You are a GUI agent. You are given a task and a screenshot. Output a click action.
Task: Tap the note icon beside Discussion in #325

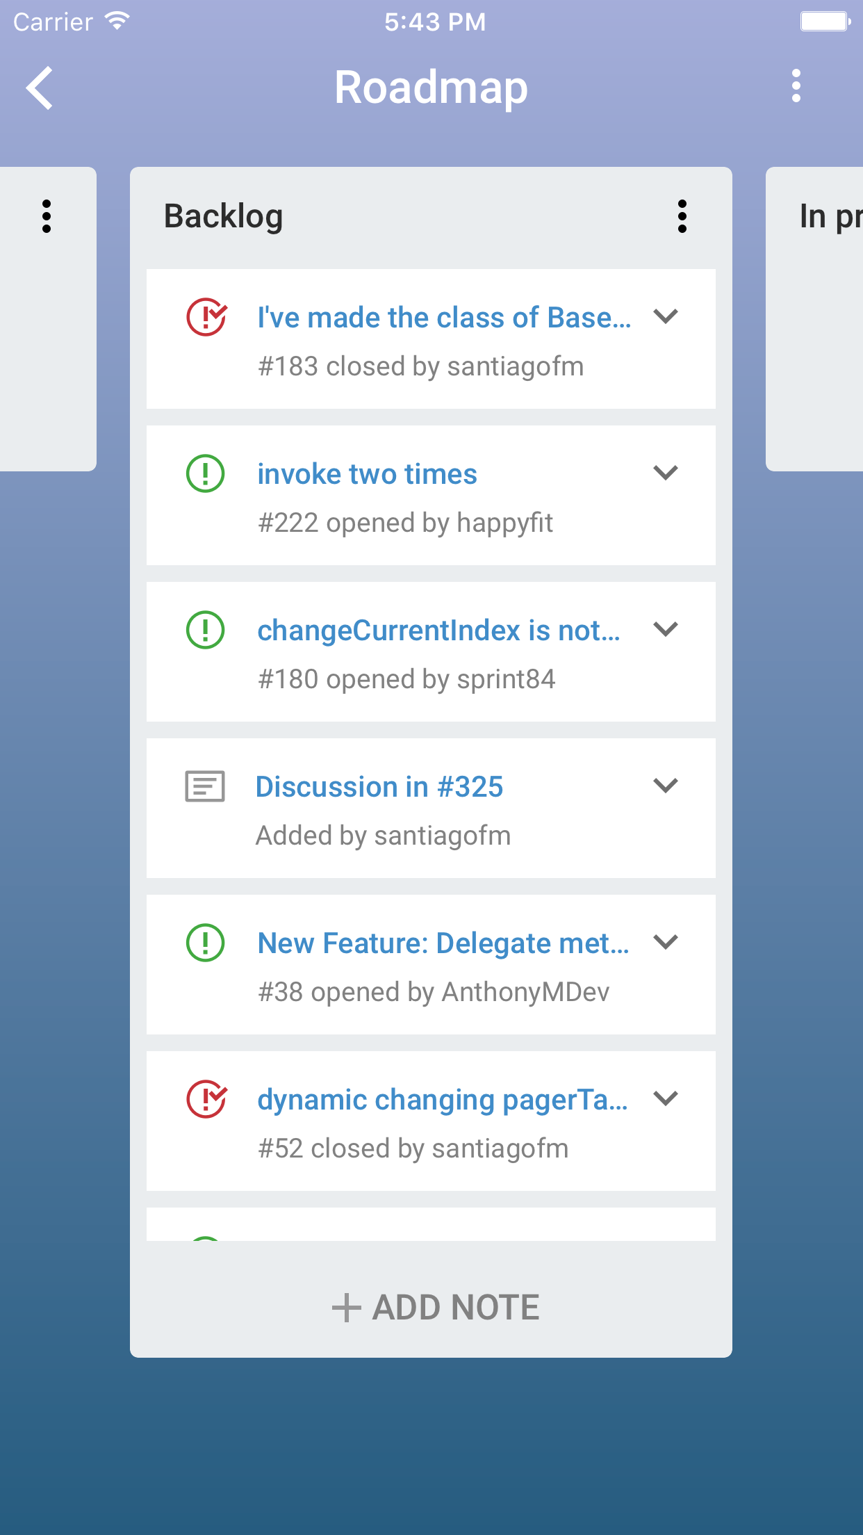click(x=205, y=786)
